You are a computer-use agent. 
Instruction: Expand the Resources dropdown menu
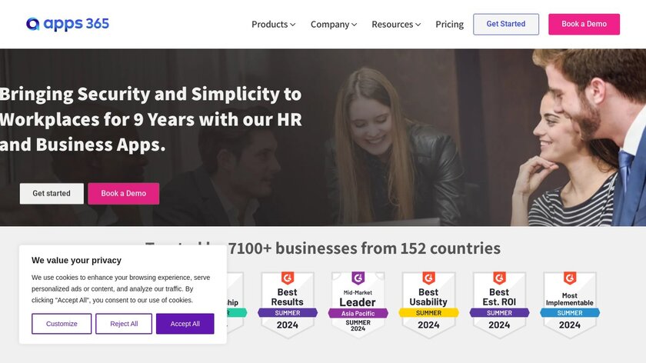395,24
